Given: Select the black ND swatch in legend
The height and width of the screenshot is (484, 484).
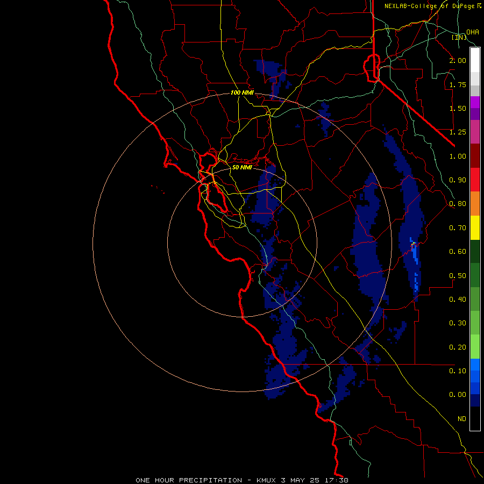Looking at the screenshot, I should coord(475,418).
